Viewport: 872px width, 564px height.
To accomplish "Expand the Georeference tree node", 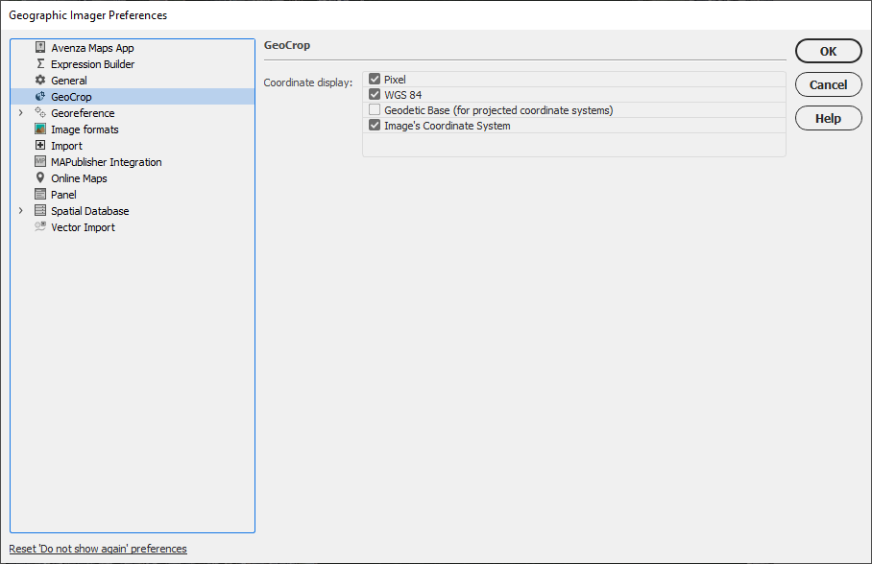I will point(20,113).
